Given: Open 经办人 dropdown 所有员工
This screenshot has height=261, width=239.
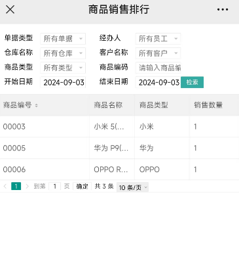Looking at the screenshot, I should pos(158,39).
